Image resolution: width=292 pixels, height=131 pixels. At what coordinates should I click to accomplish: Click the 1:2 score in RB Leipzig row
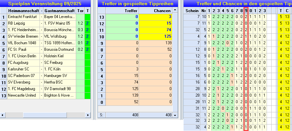click(80, 24)
